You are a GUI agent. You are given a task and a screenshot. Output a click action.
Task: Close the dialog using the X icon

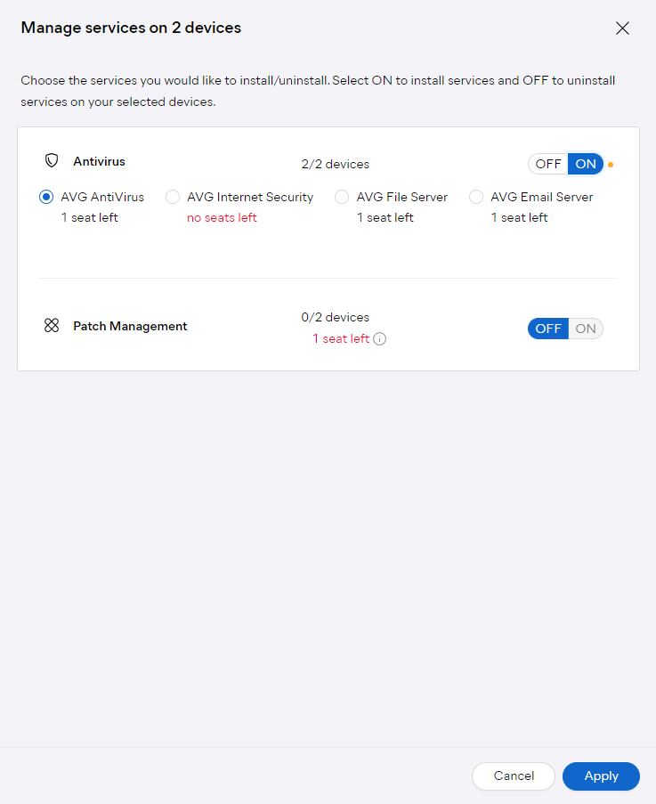coord(622,28)
